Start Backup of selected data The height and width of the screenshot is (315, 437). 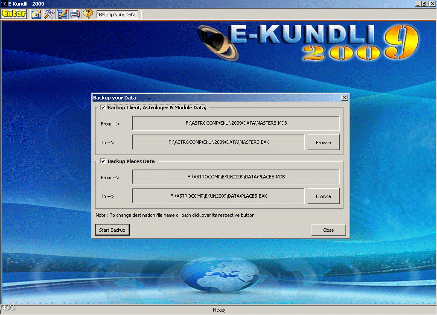click(x=112, y=230)
